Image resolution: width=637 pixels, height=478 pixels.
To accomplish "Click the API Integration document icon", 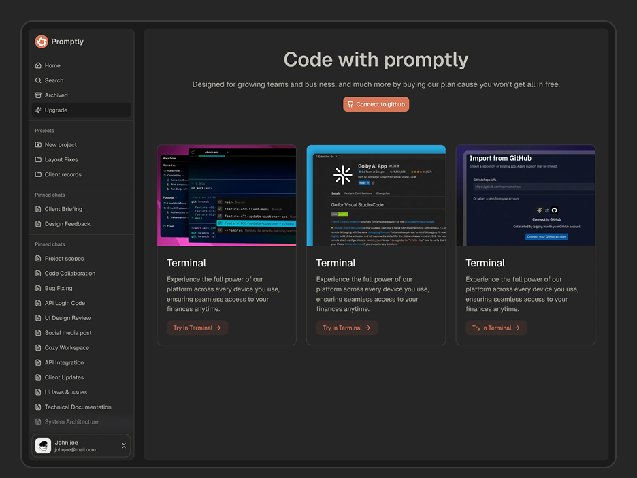I will pos(38,362).
